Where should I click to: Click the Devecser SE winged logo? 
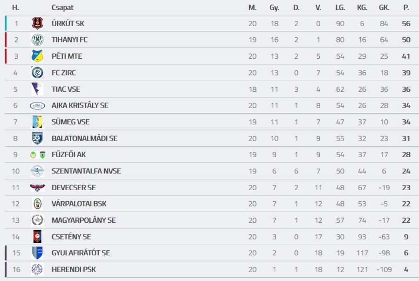[x=37, y=187]
